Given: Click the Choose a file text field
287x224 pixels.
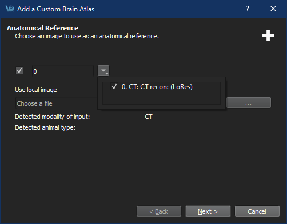Looking at the screenshot, I should 57,103.
